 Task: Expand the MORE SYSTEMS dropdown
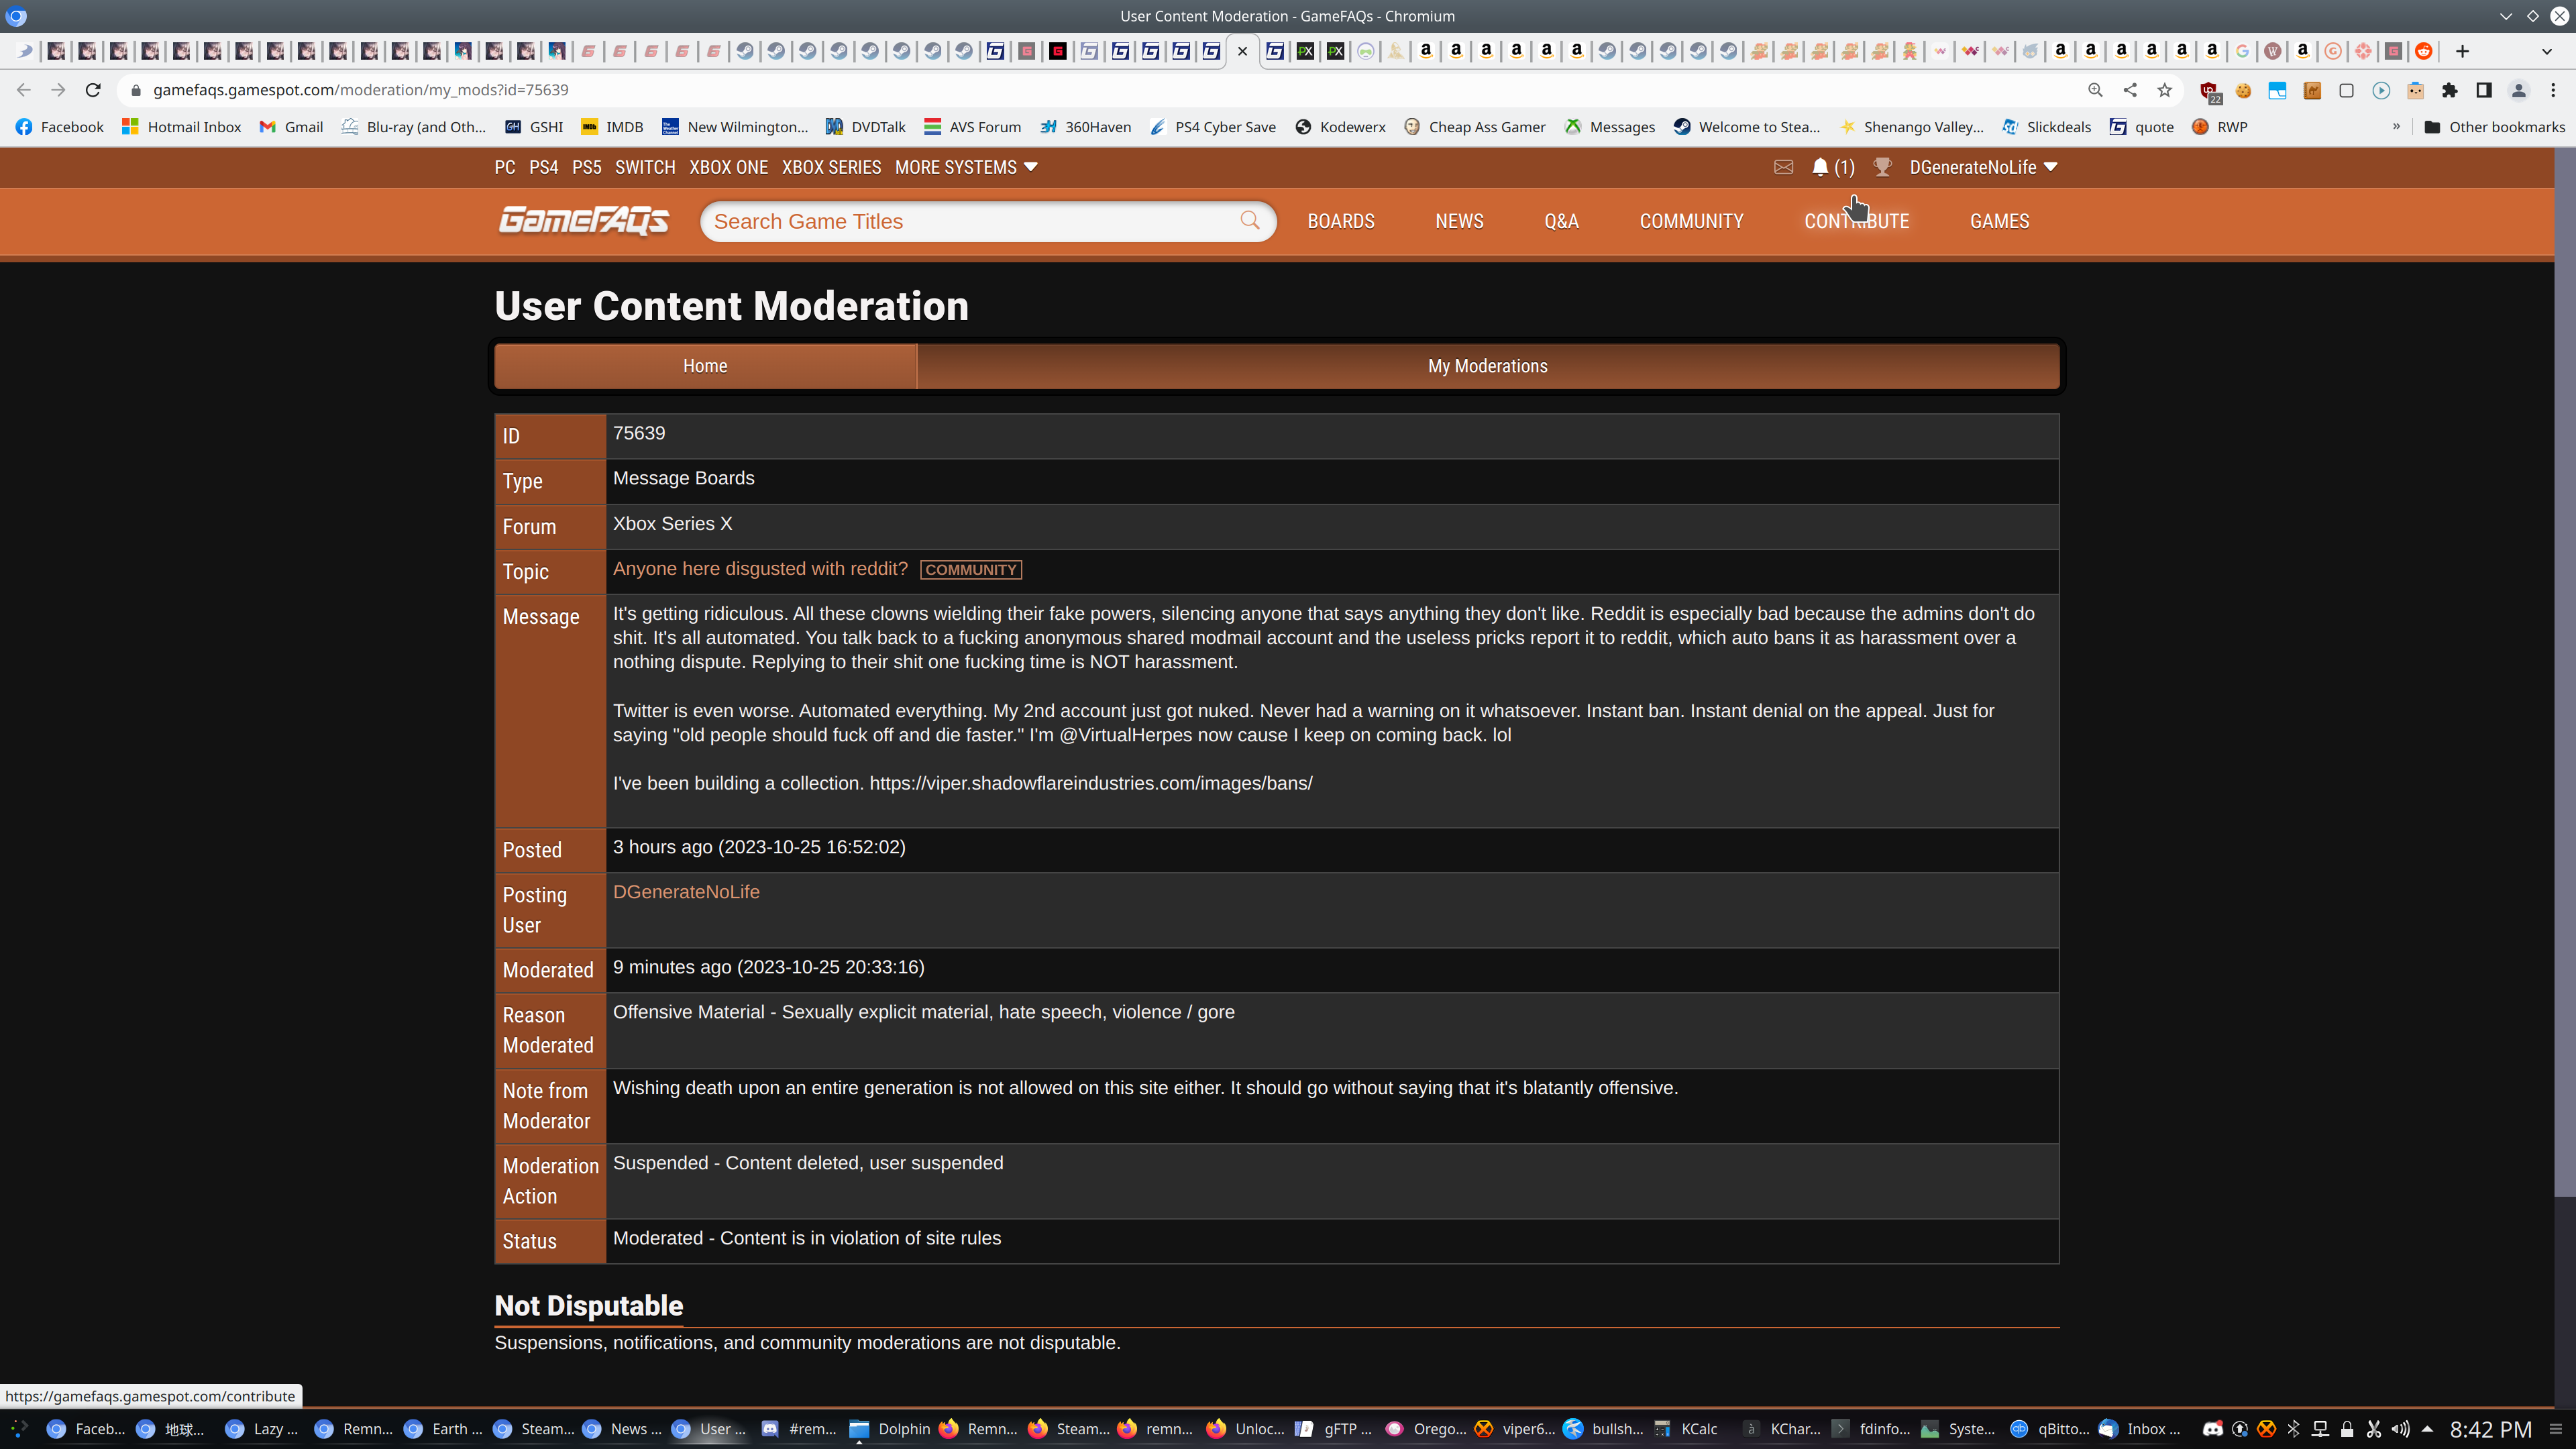(x=966, y=167)
